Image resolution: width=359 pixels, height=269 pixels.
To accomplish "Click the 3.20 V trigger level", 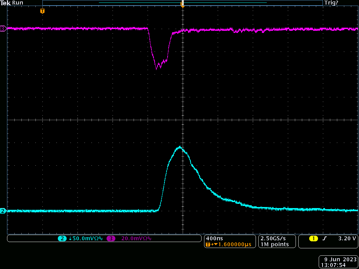I will click(x=347, y=239).
